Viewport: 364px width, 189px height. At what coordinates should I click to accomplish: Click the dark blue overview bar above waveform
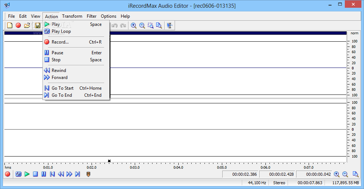coord(175,33)
